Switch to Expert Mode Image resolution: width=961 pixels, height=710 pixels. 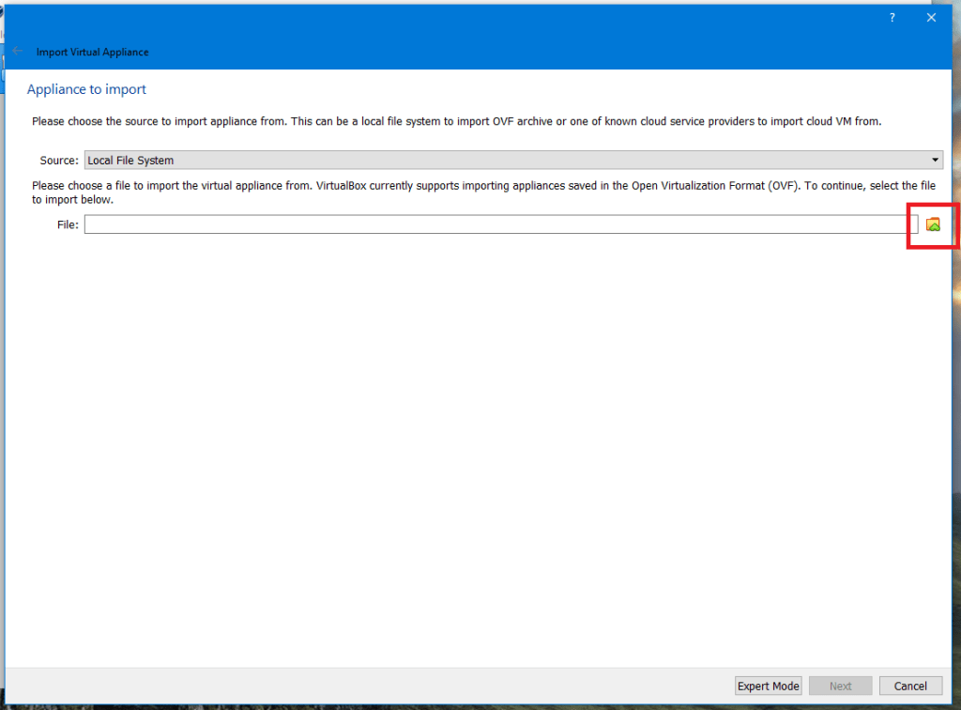(768, 687)
